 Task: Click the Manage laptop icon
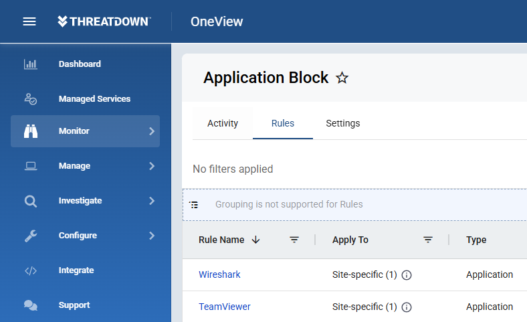31,166
